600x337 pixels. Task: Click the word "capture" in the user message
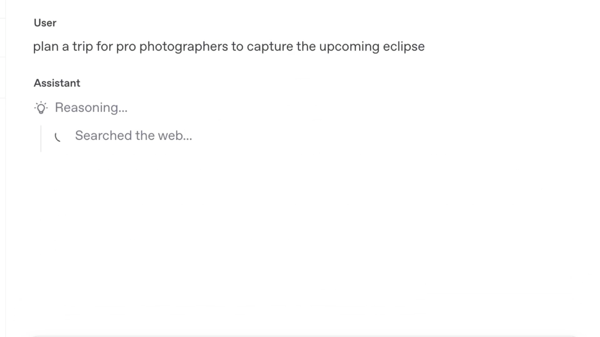[270, 46]
